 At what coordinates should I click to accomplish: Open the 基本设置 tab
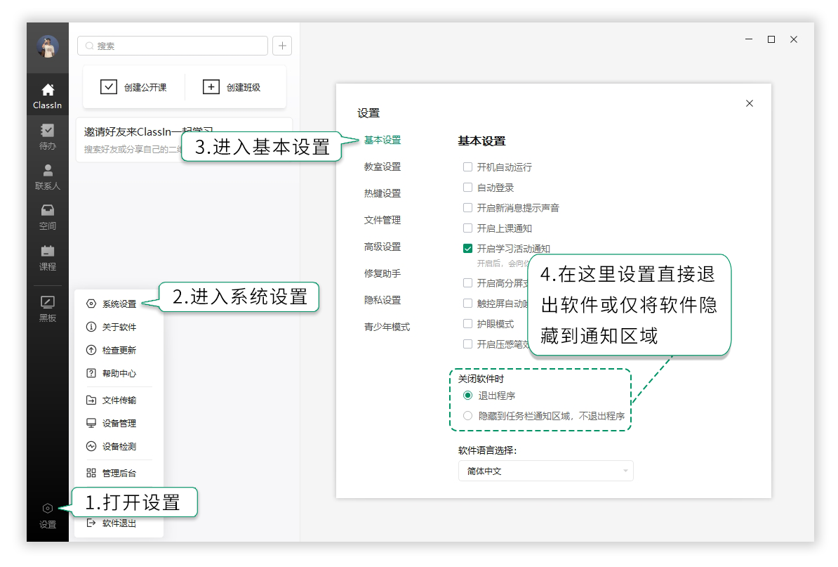[382, 140]
